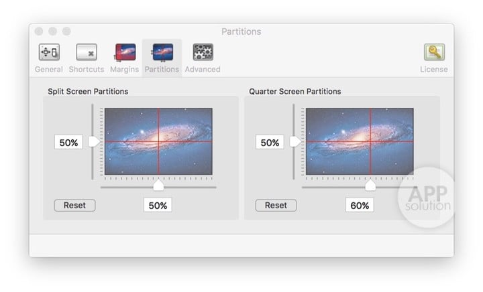Open the Advanced gears icon
483x292 pixels.
click(x=203, y=52)
